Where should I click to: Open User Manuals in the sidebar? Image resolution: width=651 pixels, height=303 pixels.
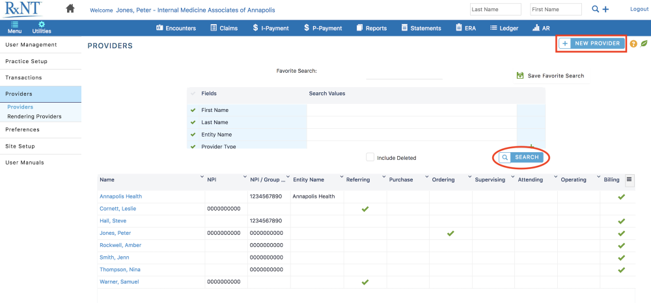(x=40, y=163)
